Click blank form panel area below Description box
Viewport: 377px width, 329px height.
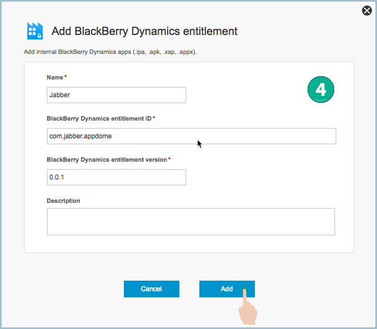click(x=189, y=244)
